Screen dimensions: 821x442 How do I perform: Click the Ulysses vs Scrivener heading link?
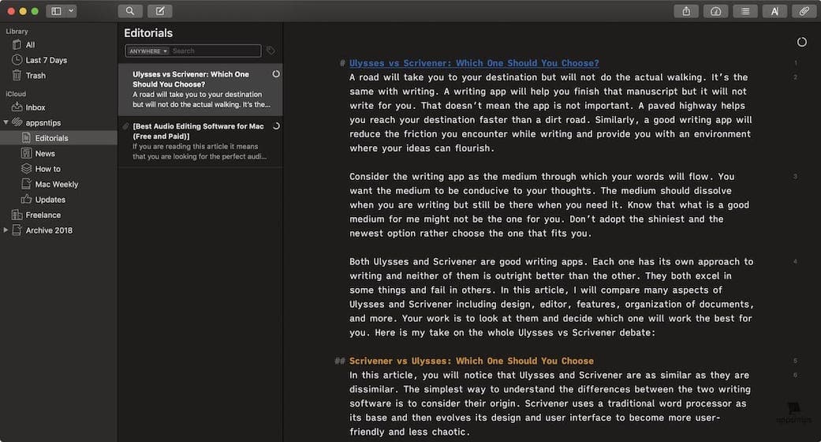474,63
